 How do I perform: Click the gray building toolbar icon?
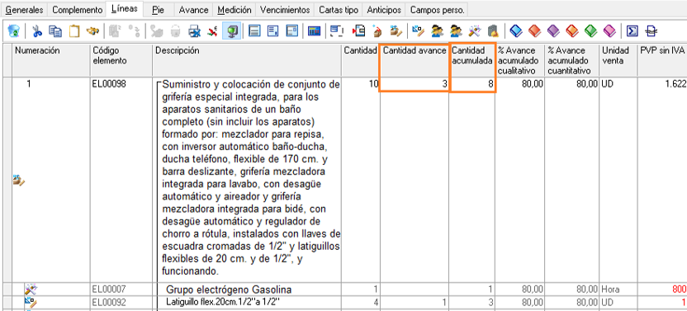[x=493, y=31]
